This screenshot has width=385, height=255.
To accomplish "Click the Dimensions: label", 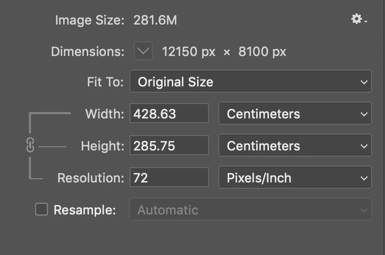I will (88, 52).
